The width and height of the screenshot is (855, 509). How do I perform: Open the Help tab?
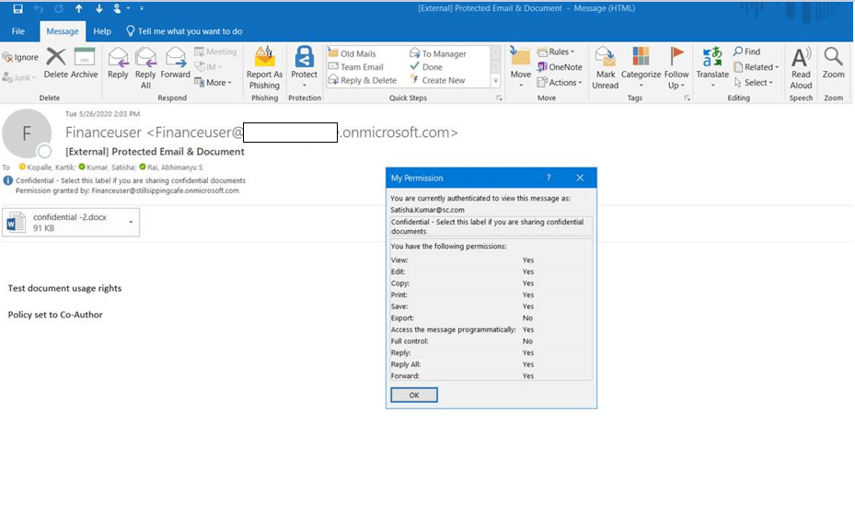[x=102, y=31]
